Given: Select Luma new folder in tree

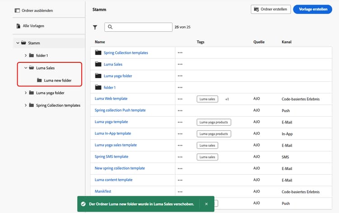Looking at the screenshot, I should (x=56, y=80).
